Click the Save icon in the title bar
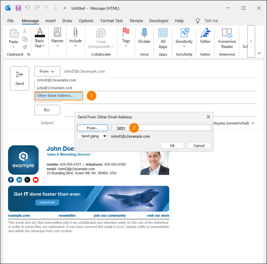This screenshot has width=267, height=264. 18,8
